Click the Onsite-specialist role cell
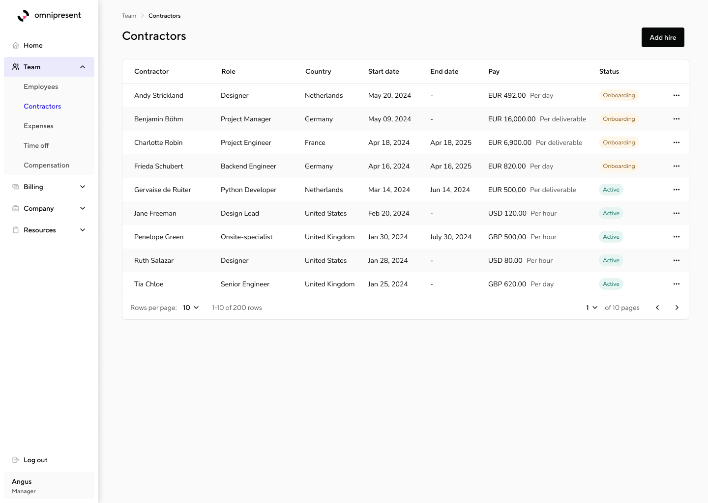Image resolution: width=708 pixels, height=503 pixels. [246, 237]
